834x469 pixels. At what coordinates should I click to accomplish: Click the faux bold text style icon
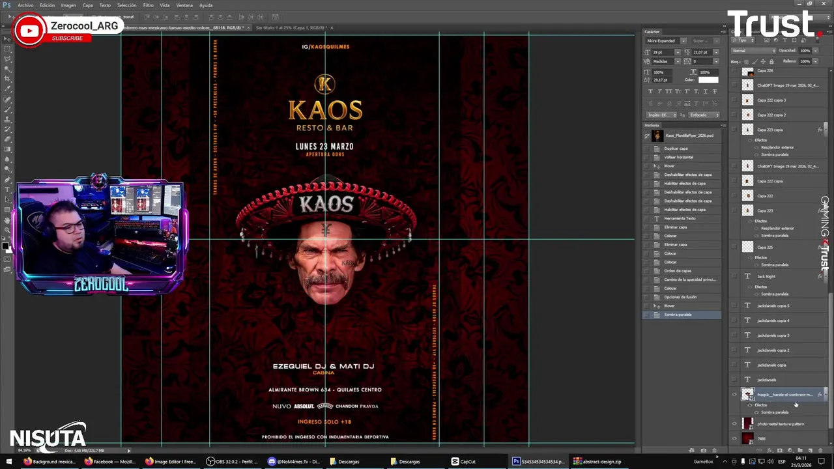[650, 91]
